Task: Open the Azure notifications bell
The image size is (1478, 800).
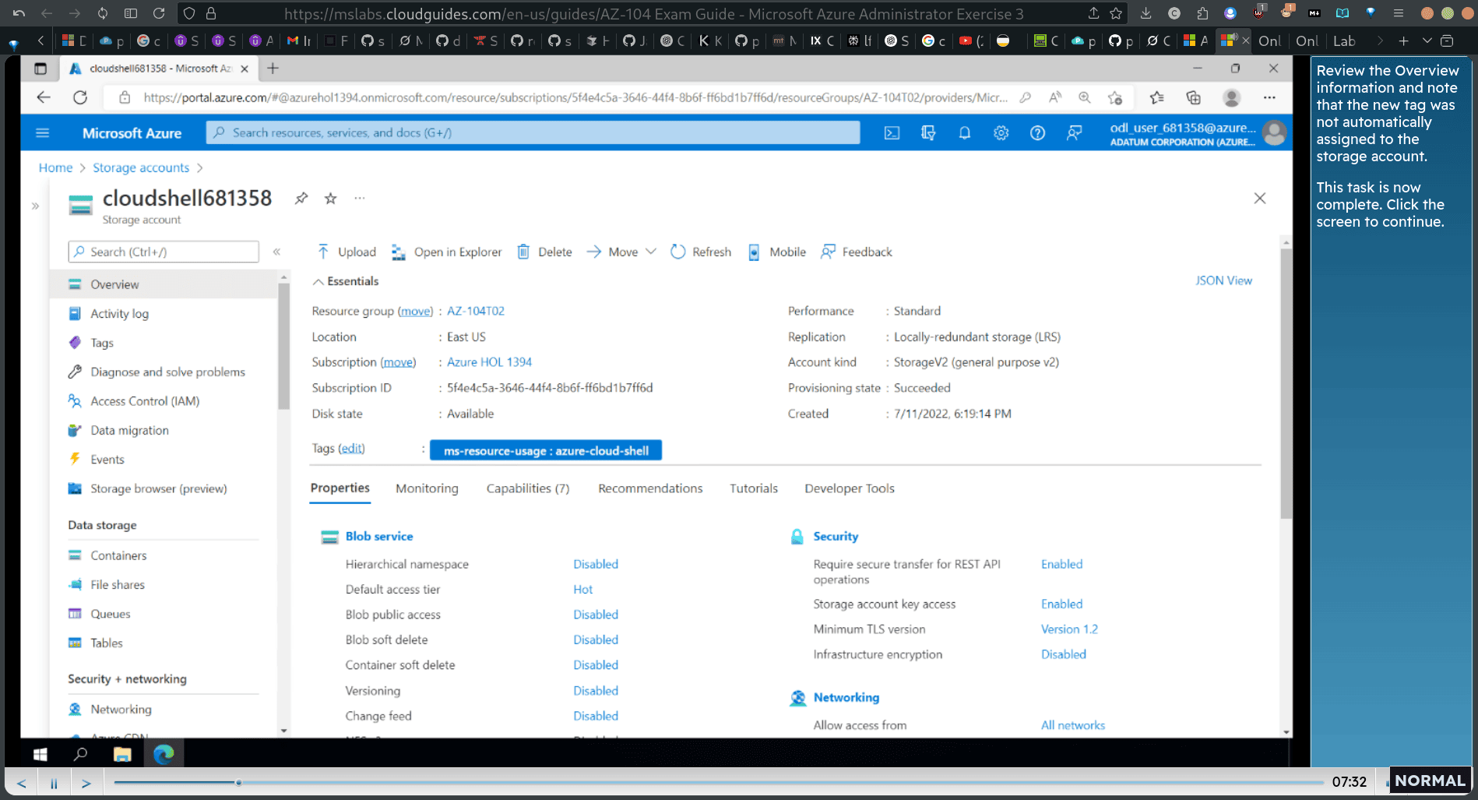Action: pyautogui.click(x=964, y=133)
